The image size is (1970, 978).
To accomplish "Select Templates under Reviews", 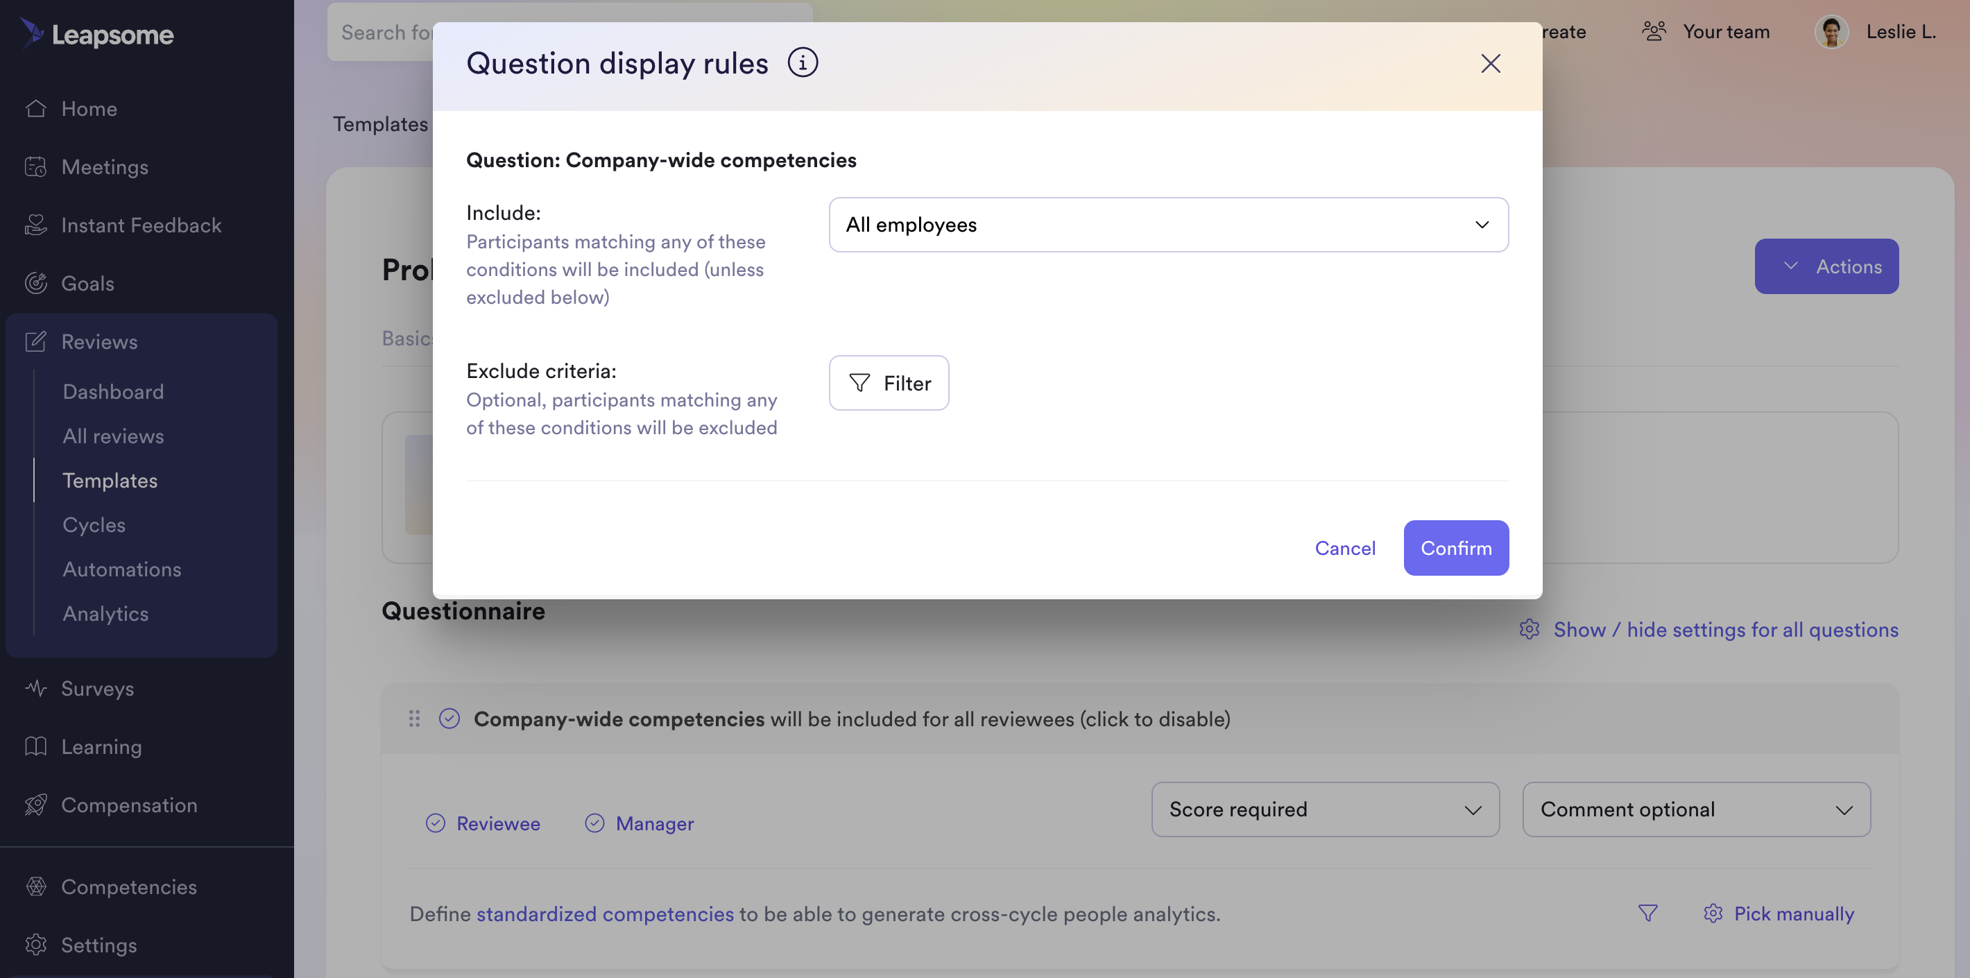I will (110, 480).
